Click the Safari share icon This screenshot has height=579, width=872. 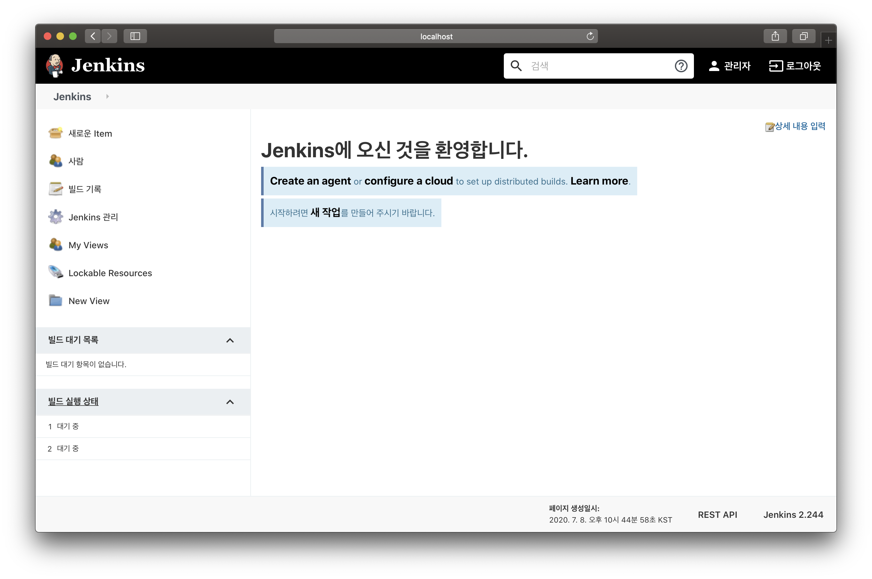[x=775, y=36]
